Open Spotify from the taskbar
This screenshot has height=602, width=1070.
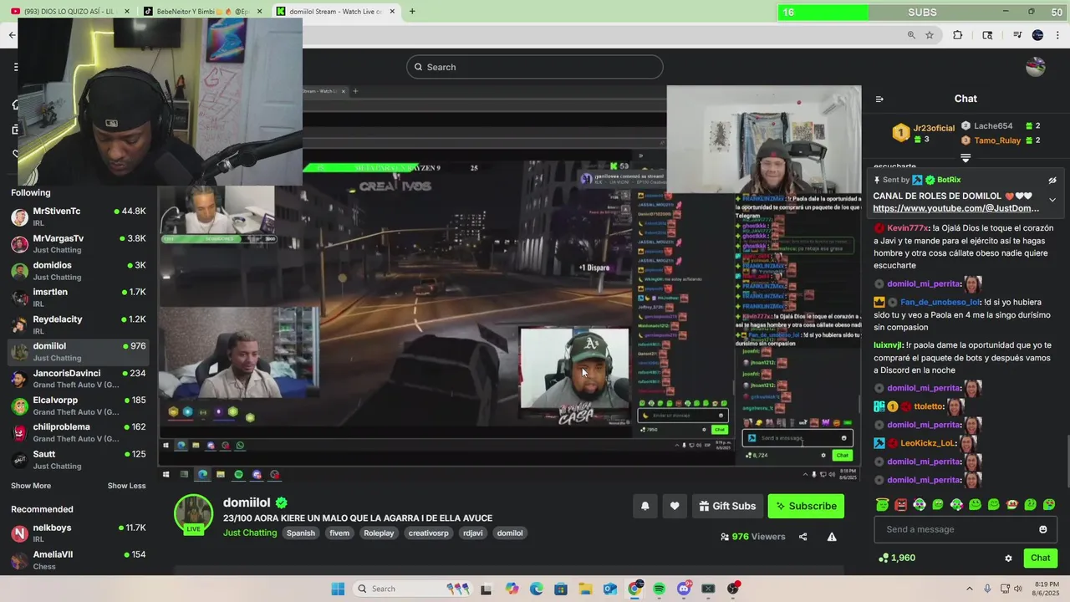tap(659, 589)
